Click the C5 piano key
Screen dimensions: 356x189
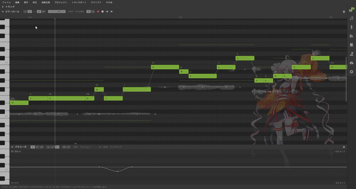[x=5, y=63]
